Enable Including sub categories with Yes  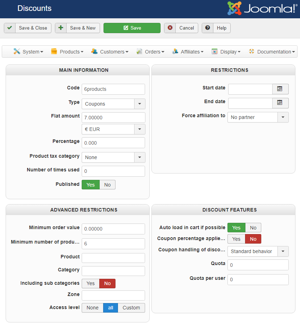[x=90, y=283]
